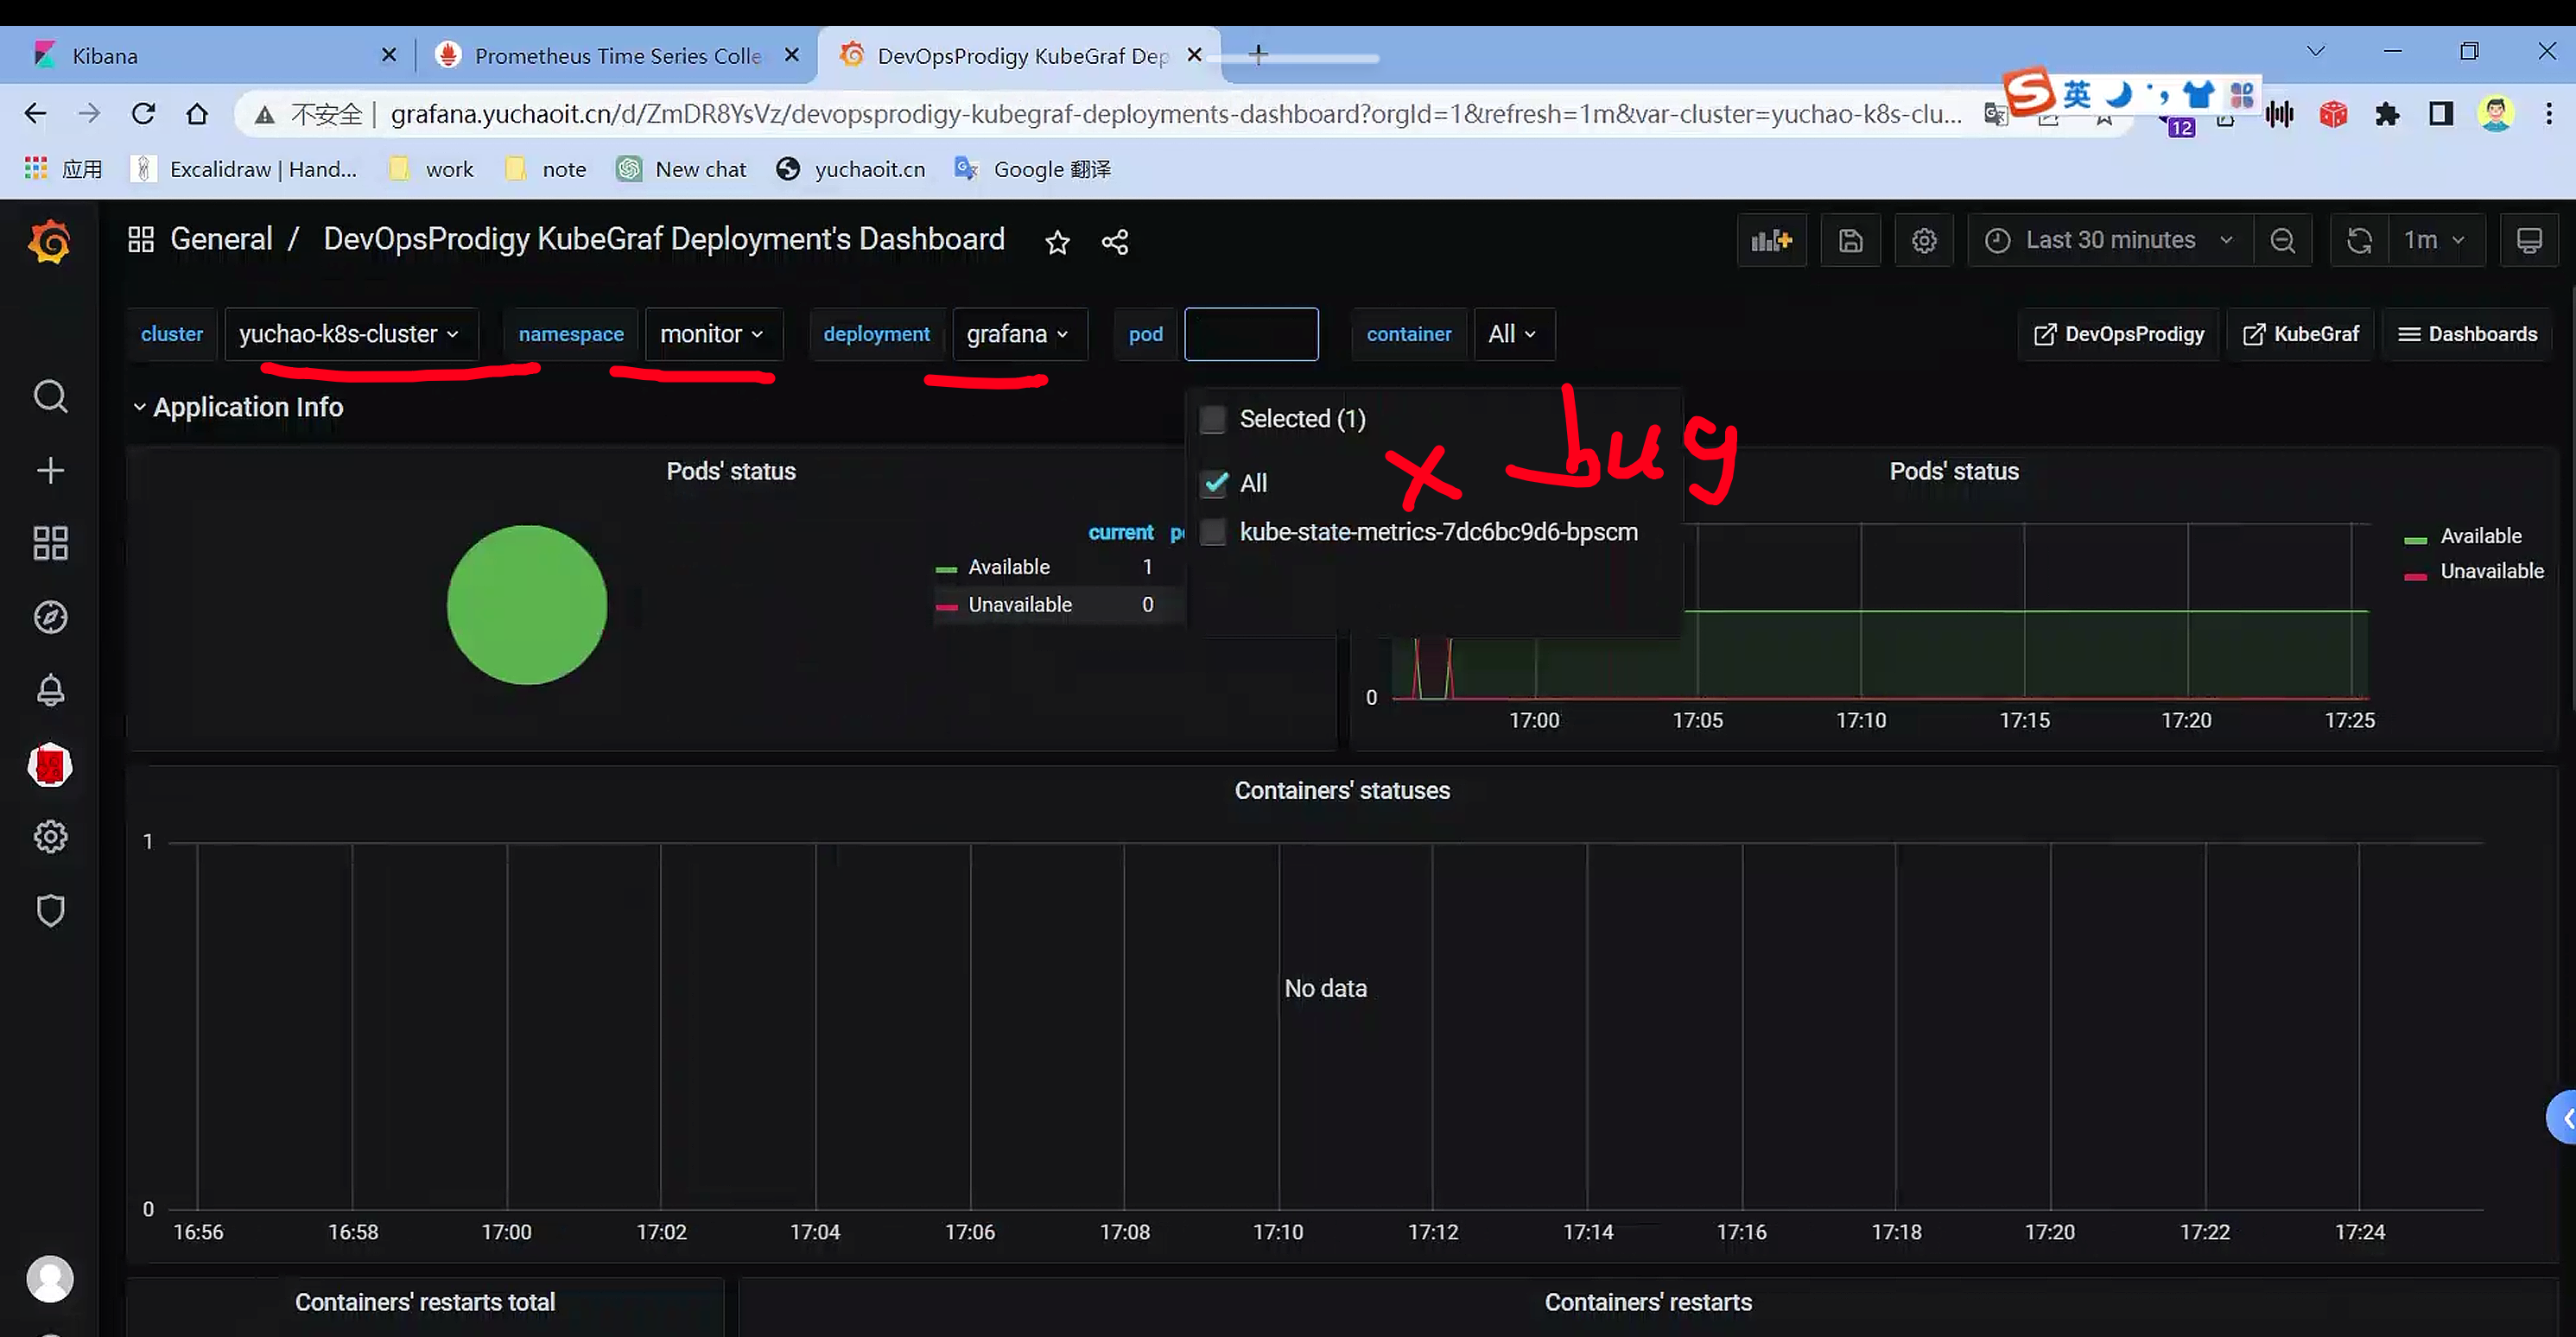Open the KubeGraf external link

[x=2300, y=334]
